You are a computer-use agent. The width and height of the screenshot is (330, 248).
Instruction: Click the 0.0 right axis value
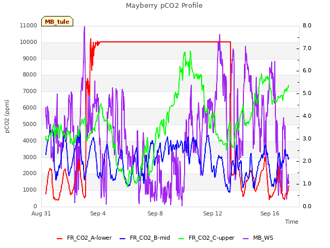click(307, 207)
